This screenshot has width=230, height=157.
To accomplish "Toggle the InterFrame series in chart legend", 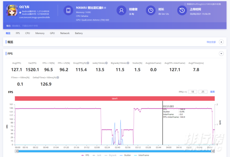I will point(141,155).
